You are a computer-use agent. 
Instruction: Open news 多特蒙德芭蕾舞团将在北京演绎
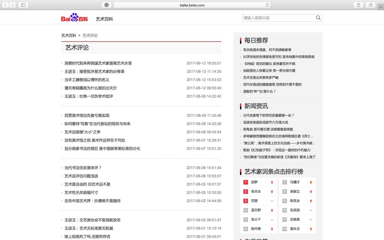click(x=278, y=136)
